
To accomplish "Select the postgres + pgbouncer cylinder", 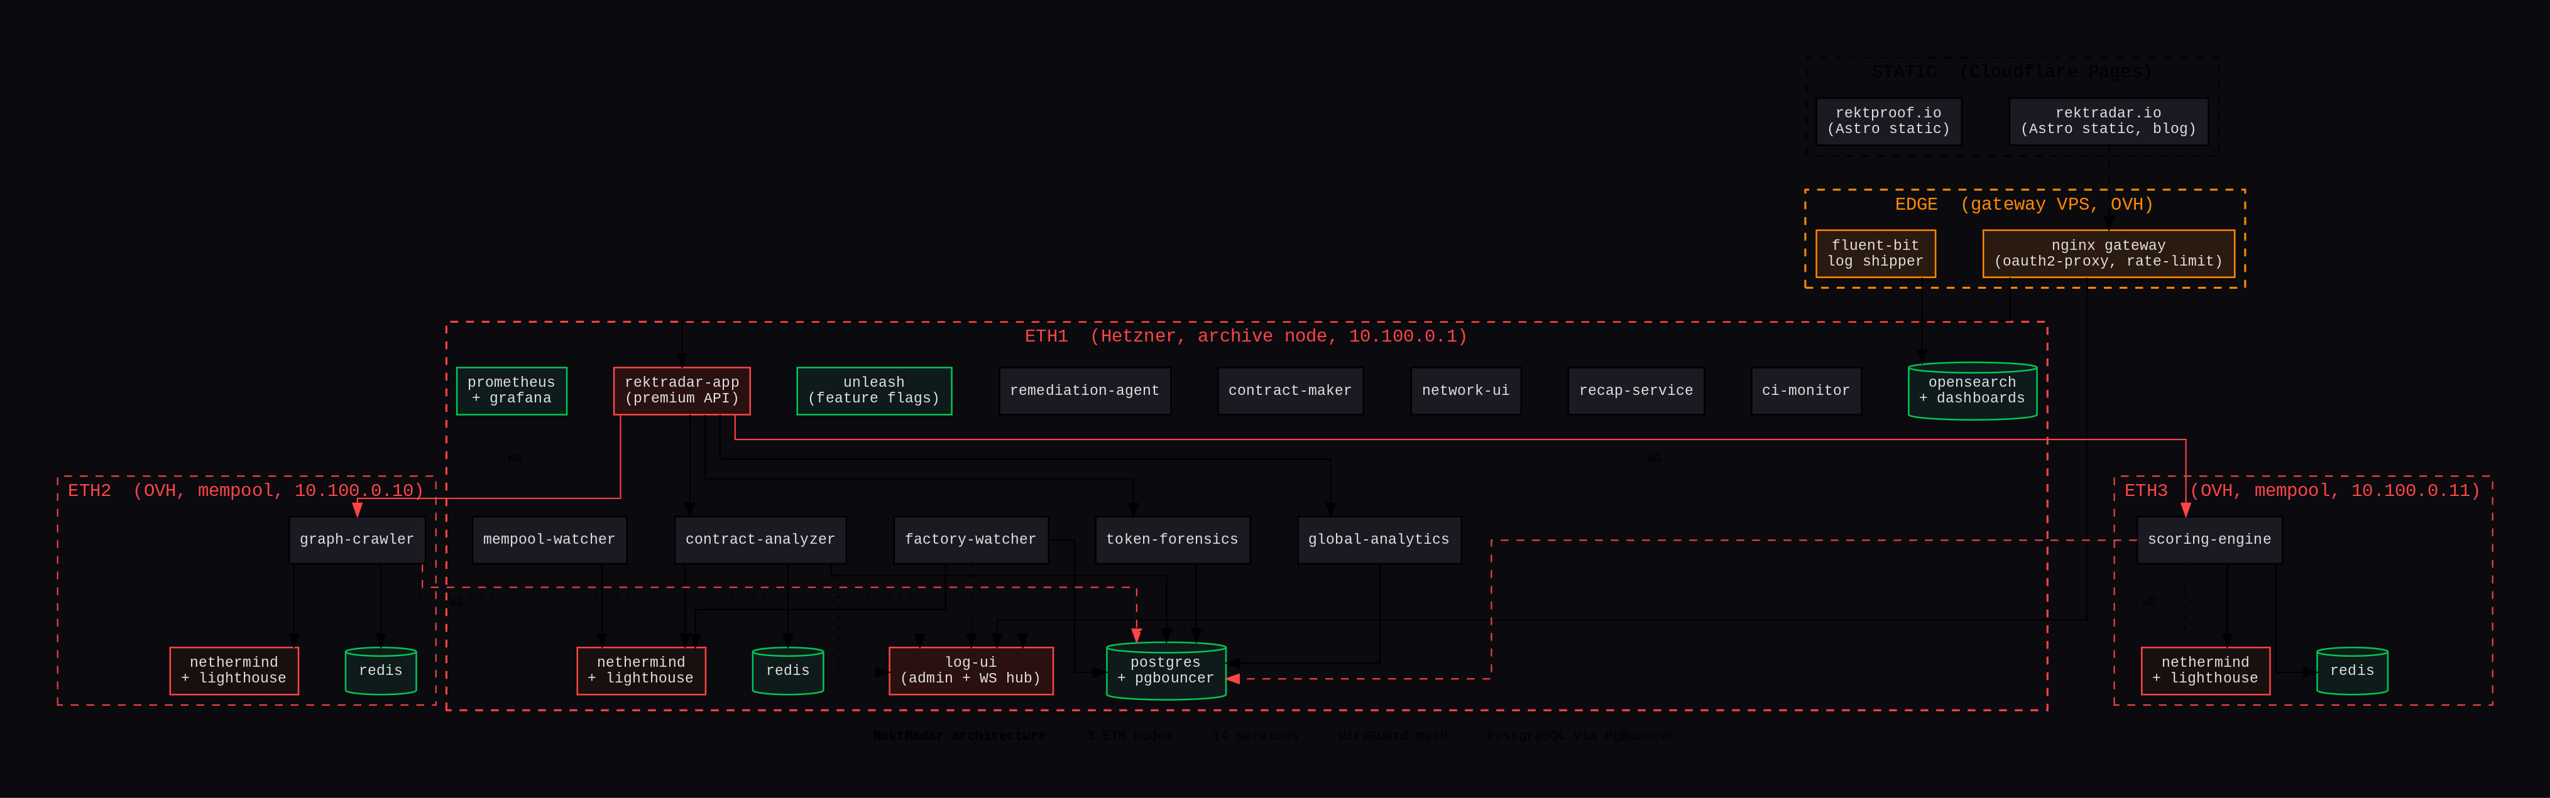I will pyautogui.click(x=1165, y=671).
